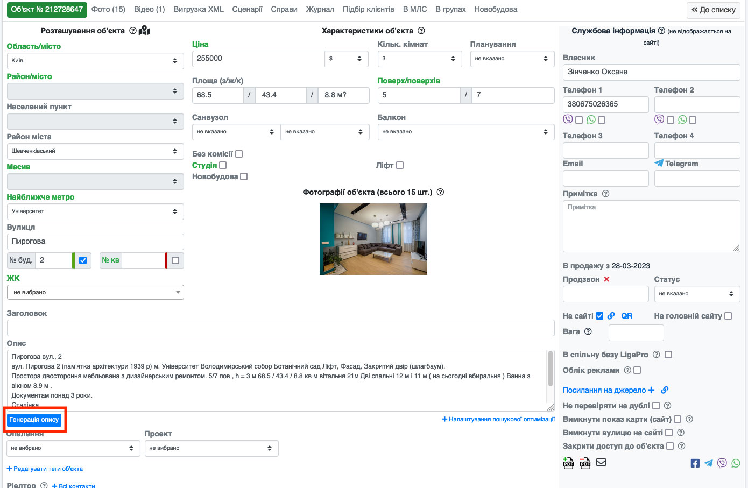The width and height of the screenshot is (748, 488).
Task: Return via the До списку button
Action: click(713, 10)
